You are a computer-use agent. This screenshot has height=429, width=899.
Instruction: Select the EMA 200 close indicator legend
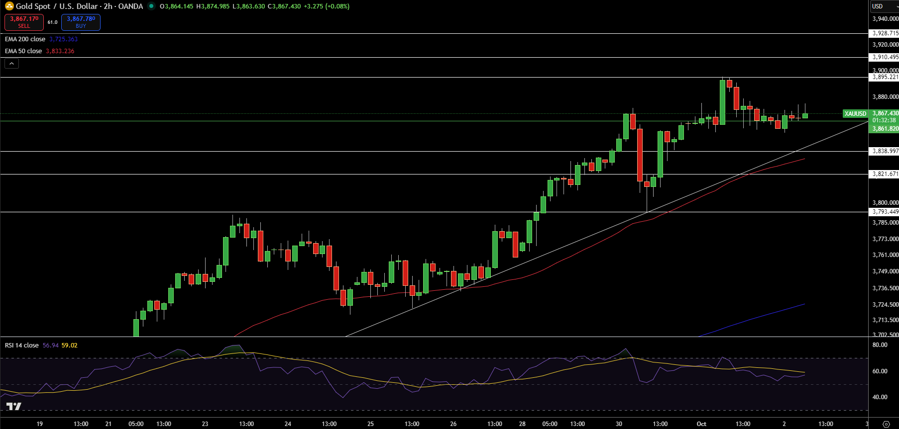[25, 39]
